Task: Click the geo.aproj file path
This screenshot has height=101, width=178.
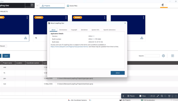Action: (x=75, y=79)
